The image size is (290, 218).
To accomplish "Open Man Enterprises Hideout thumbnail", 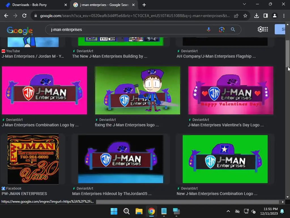I will pos(121,159).
